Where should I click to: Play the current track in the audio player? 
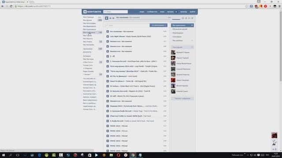click(x=107, y=18)
